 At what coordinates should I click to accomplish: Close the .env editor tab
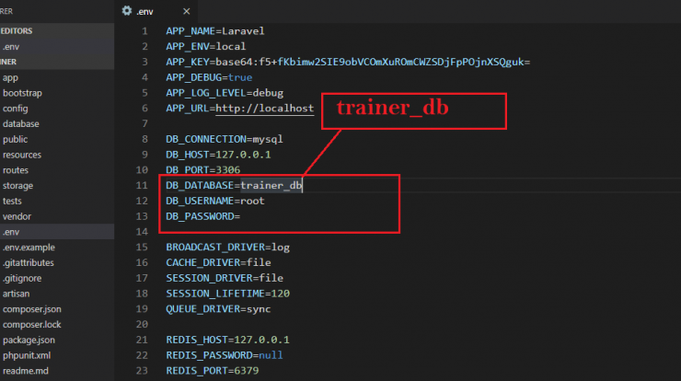click(x=186, y=11)
